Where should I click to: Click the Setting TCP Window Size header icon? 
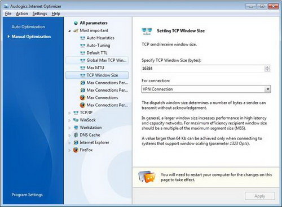coord(147,31)
